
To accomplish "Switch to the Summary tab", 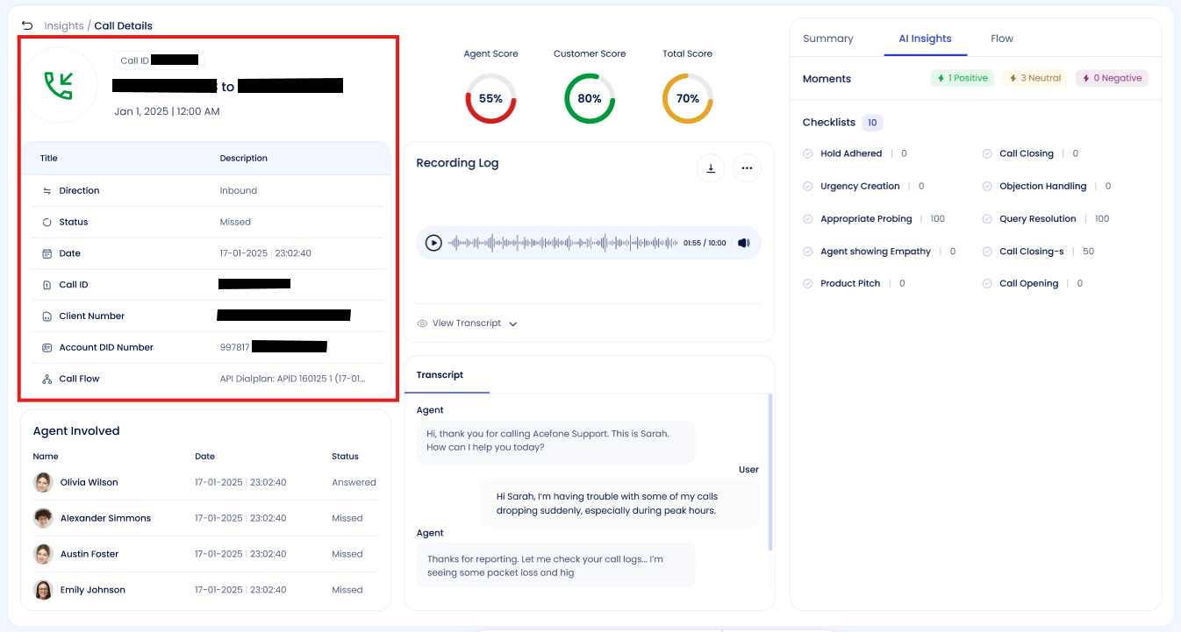I will point(828,39).
